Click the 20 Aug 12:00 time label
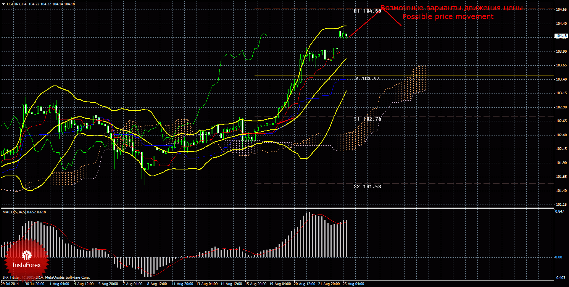The height and width of the screenshot is (287, 569). tap(305, 284)
